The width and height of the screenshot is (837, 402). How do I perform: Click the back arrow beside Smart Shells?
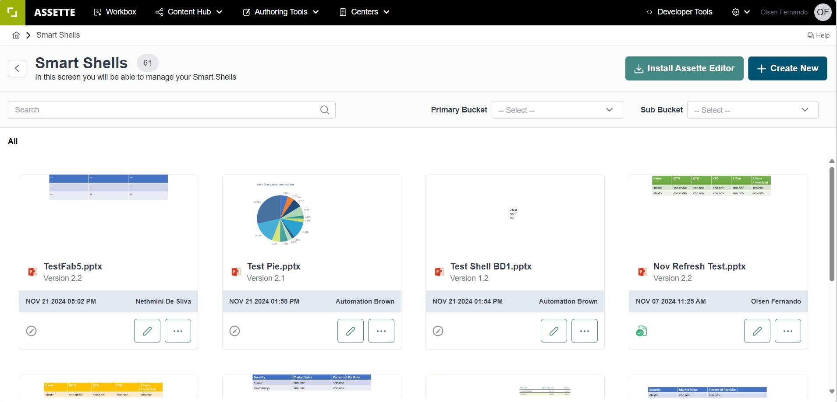(17, 68)
